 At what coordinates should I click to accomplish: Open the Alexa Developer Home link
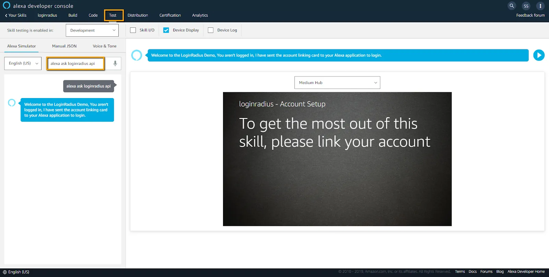(526, 272)
